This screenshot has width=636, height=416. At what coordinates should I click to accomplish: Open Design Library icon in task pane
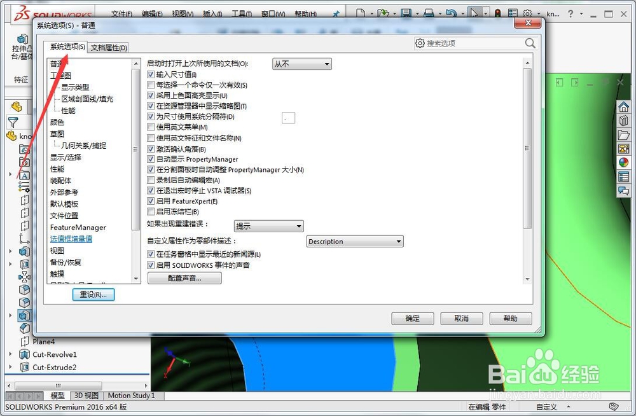click(x=623, y=121)
